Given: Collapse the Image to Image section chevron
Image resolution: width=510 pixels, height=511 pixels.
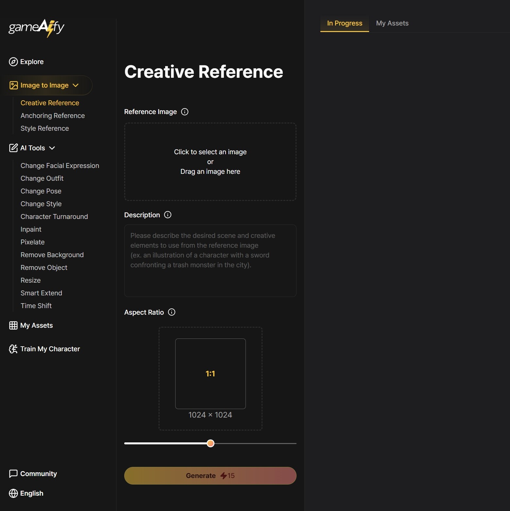Looking at the screenshot, I should 76,85.
